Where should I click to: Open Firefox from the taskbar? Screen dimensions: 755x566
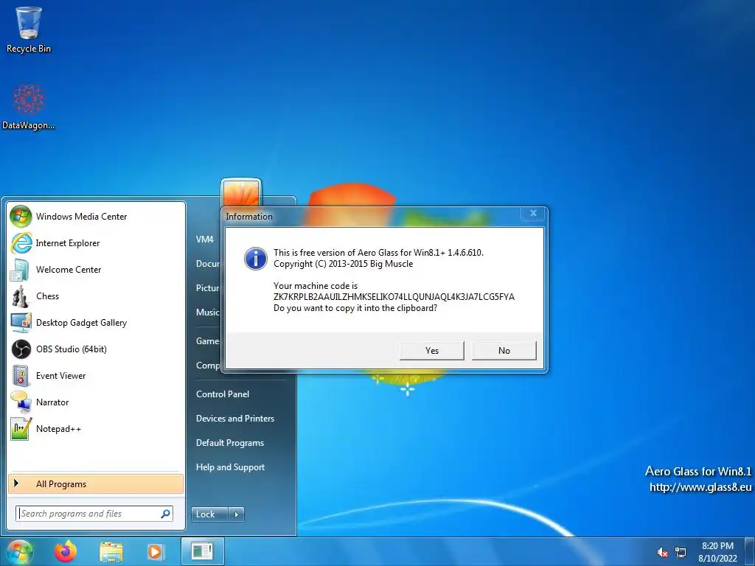tap(66, 551)
